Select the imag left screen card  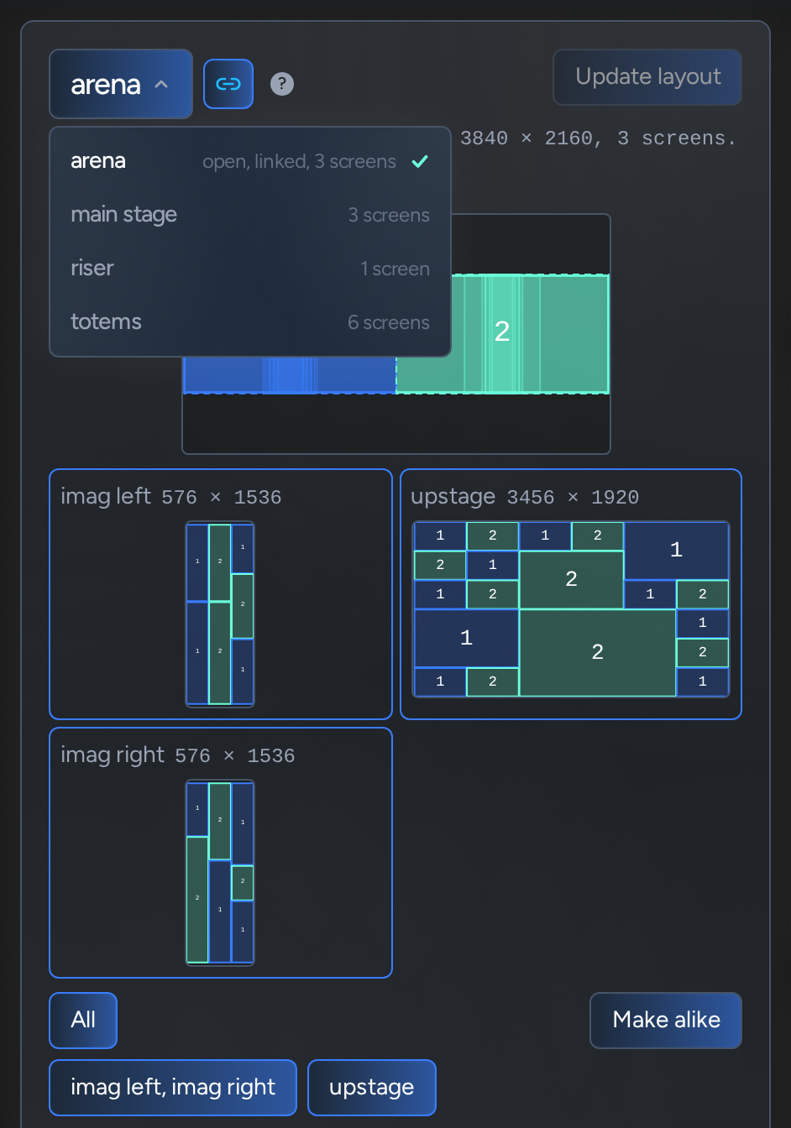click(x=221, y=594)
